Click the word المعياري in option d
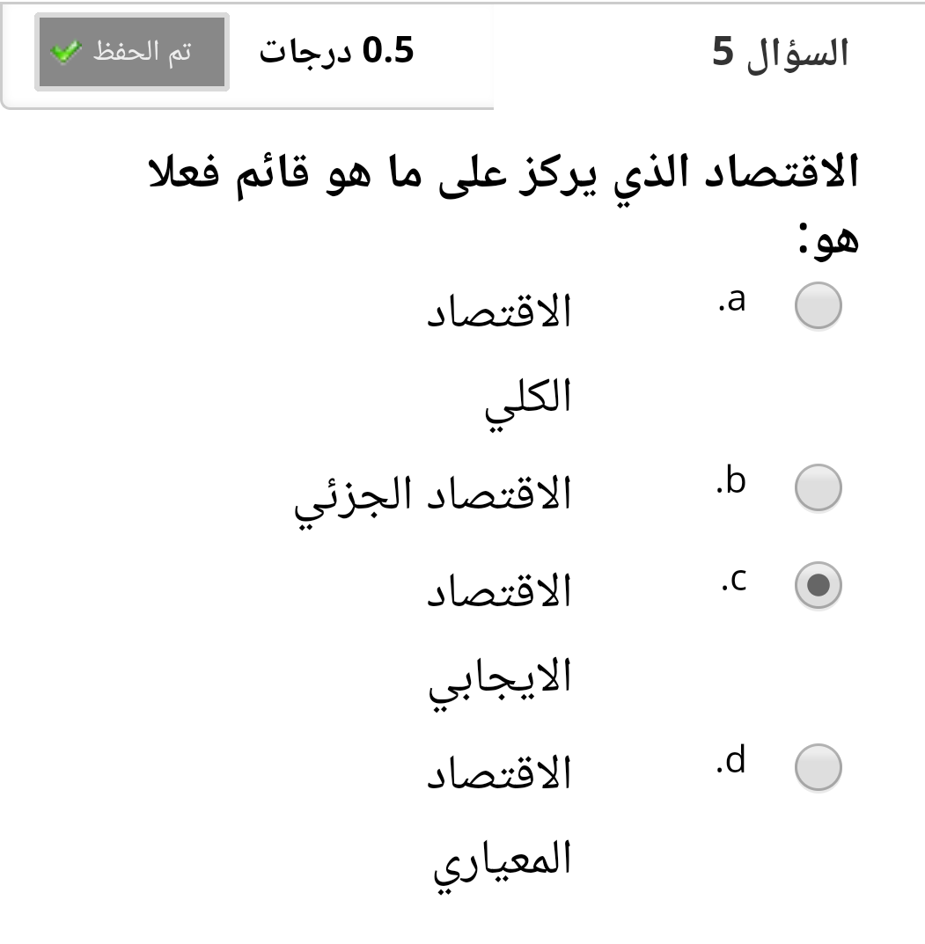The height and width of the screenshot is (944, 925). [503, 863]
